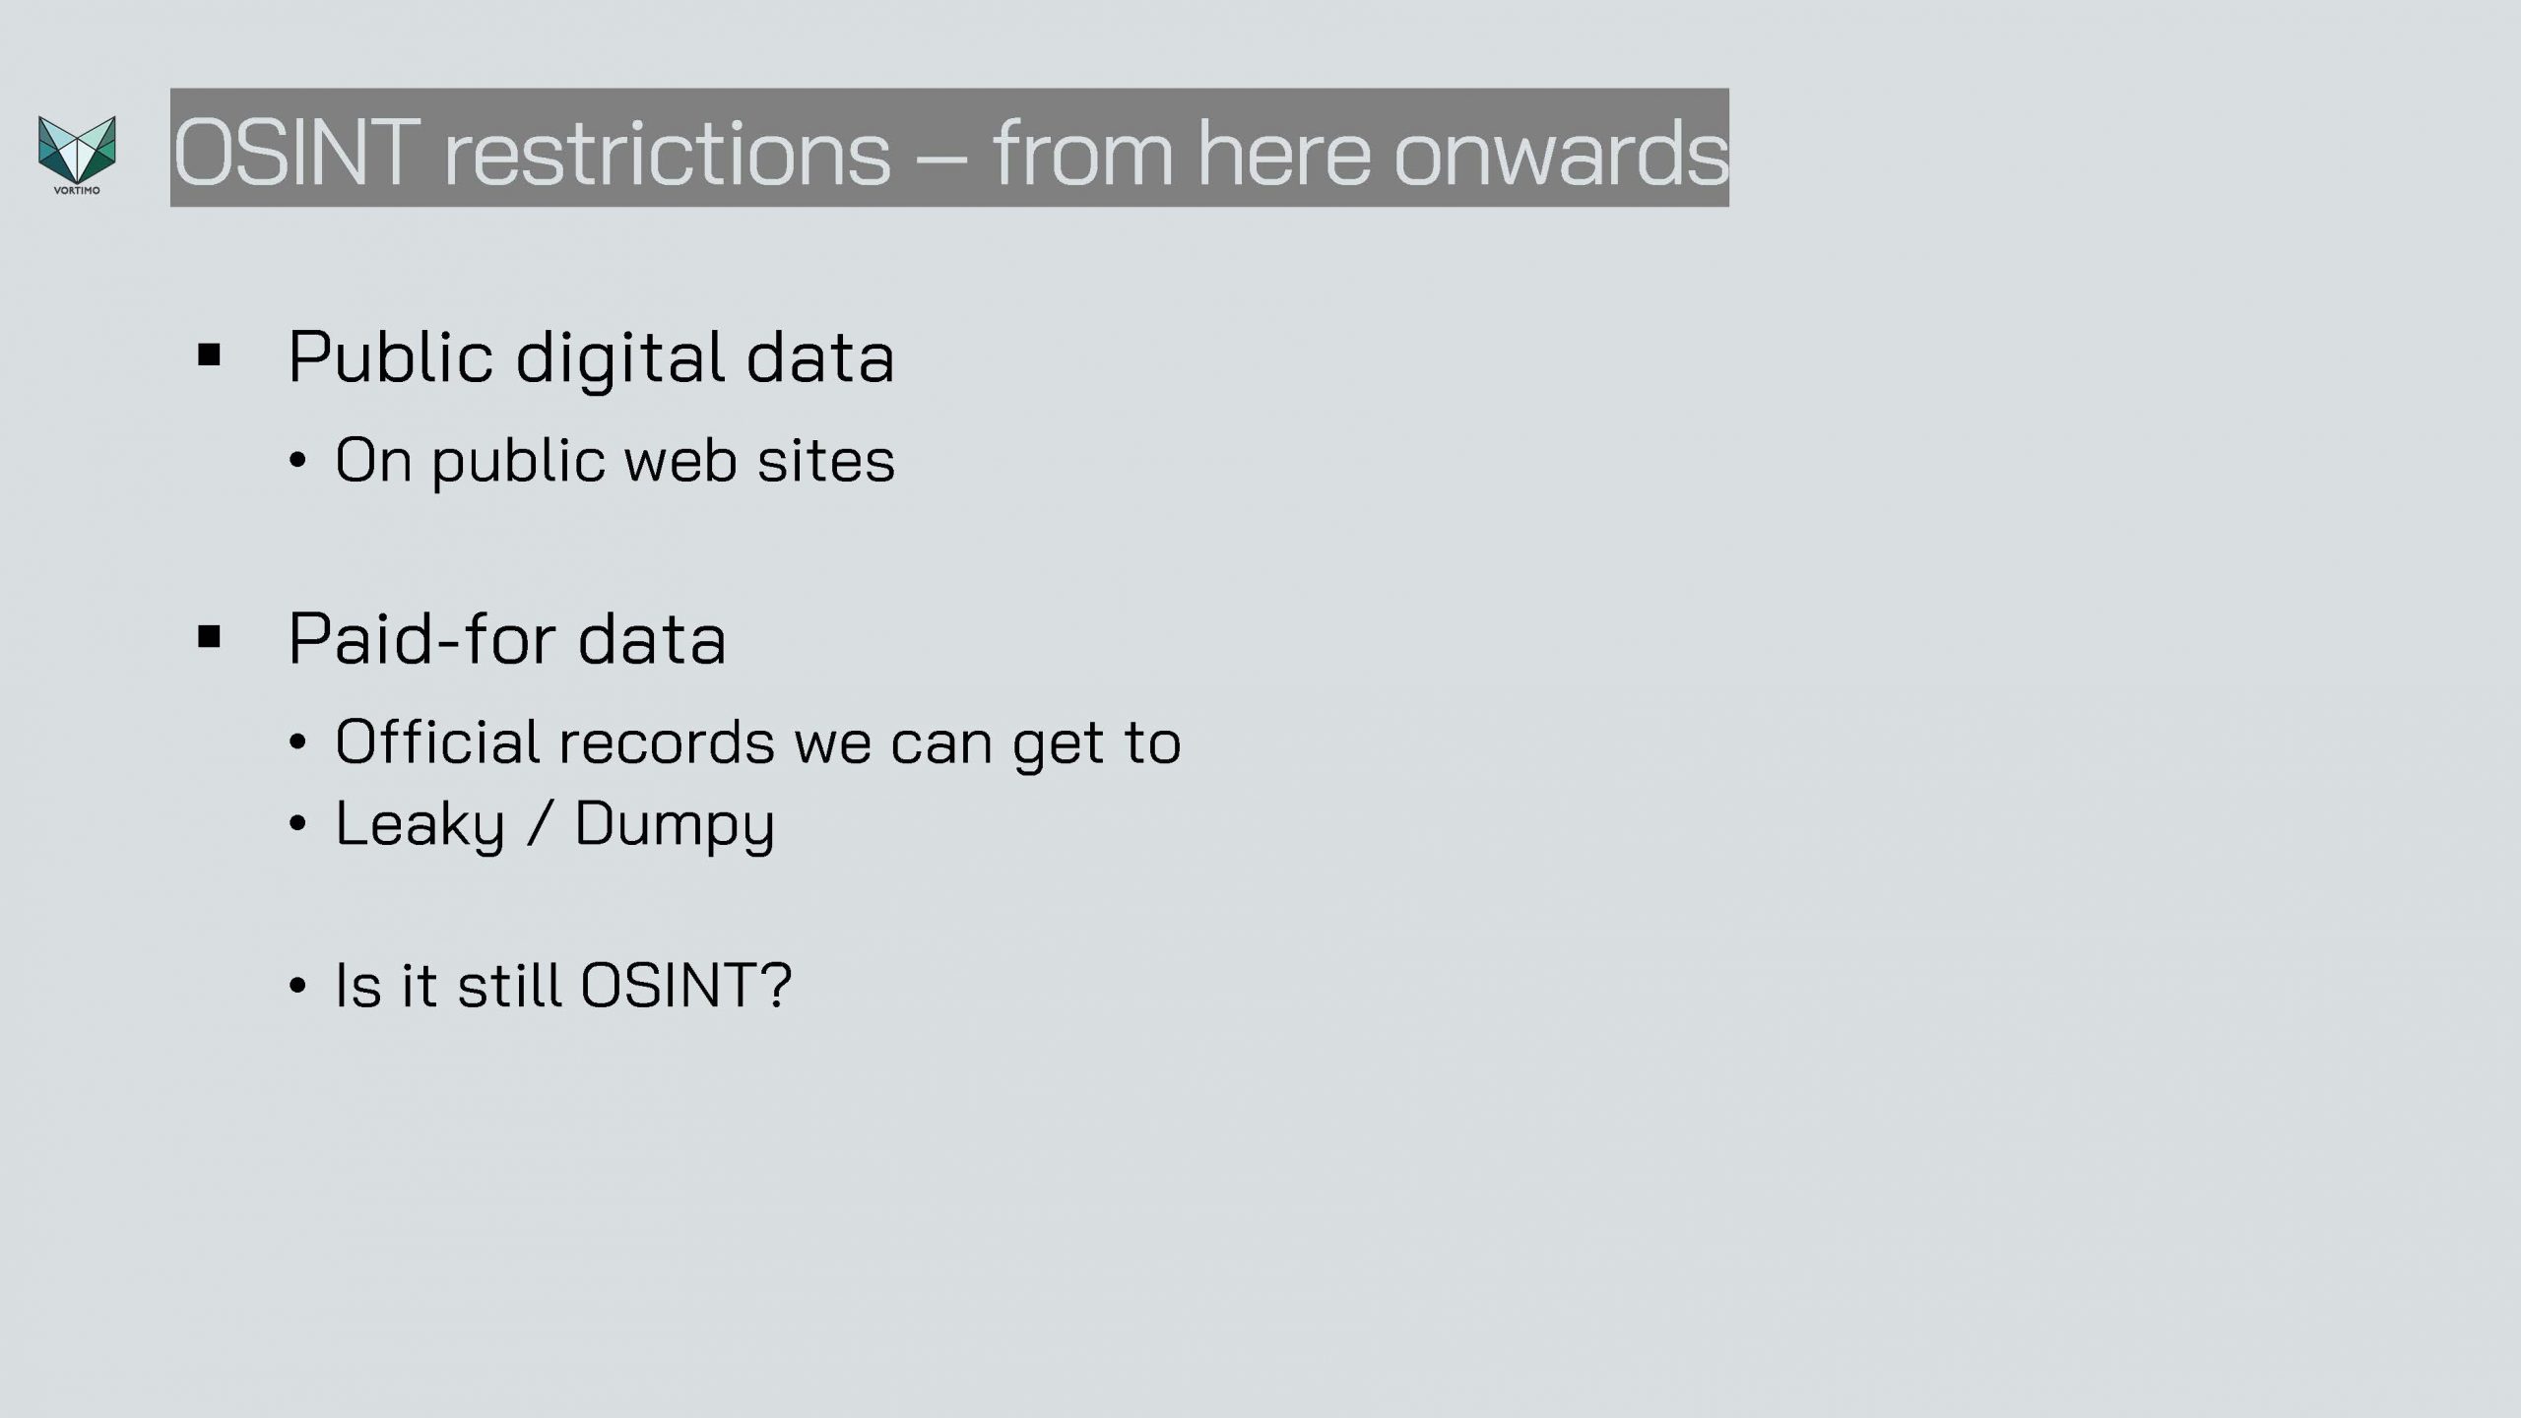Click the word Dumpy
This screenshot has width=2521, height=1418.
tap(675, 824)
